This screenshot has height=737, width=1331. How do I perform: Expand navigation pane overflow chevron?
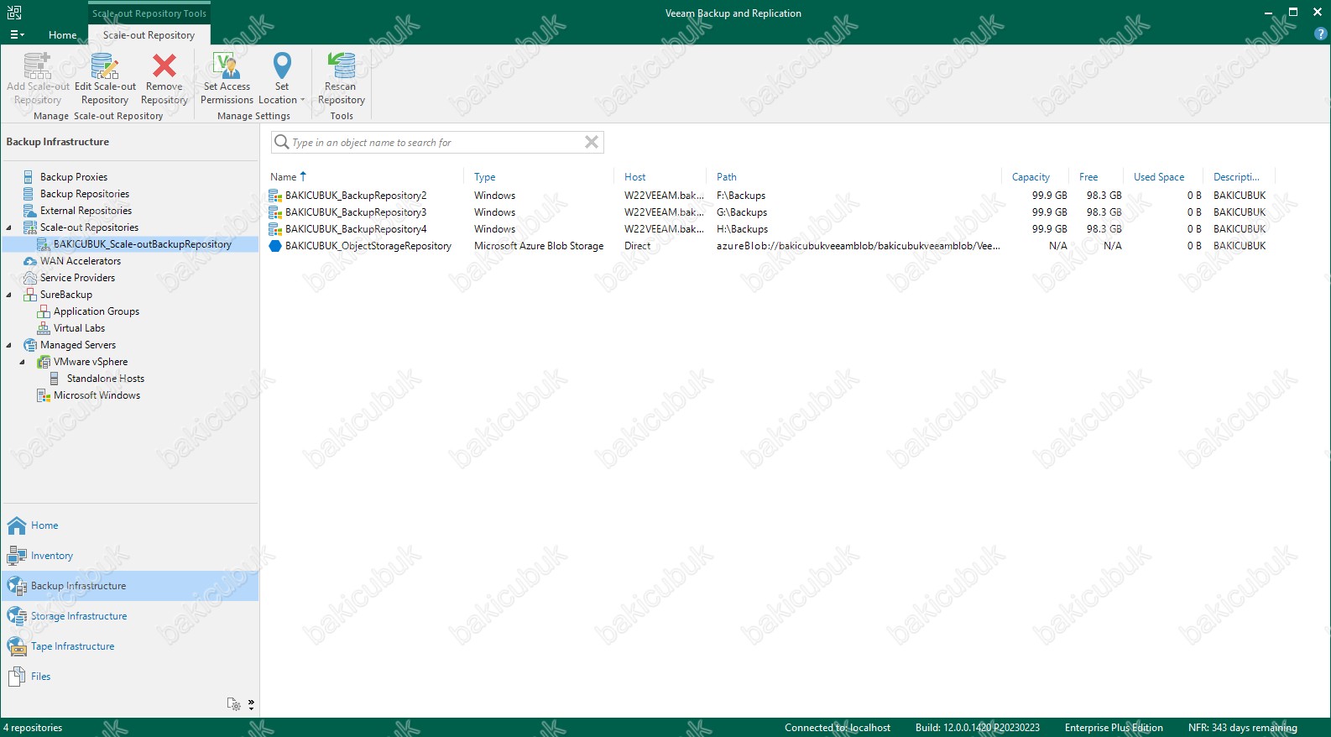point(251,703)
